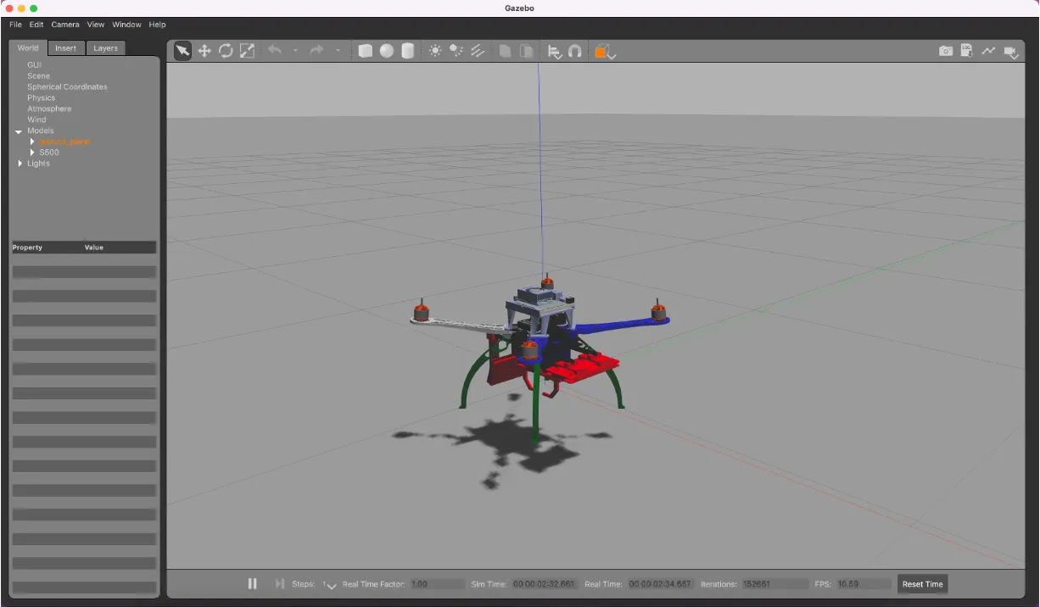
Task: Select Scene in the world tree
Action: click(x=39, y=75)
